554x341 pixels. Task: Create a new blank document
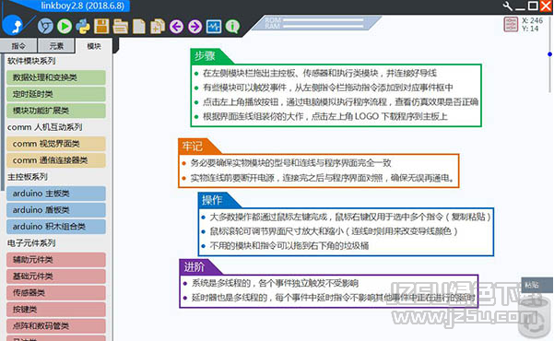[139, 27]
